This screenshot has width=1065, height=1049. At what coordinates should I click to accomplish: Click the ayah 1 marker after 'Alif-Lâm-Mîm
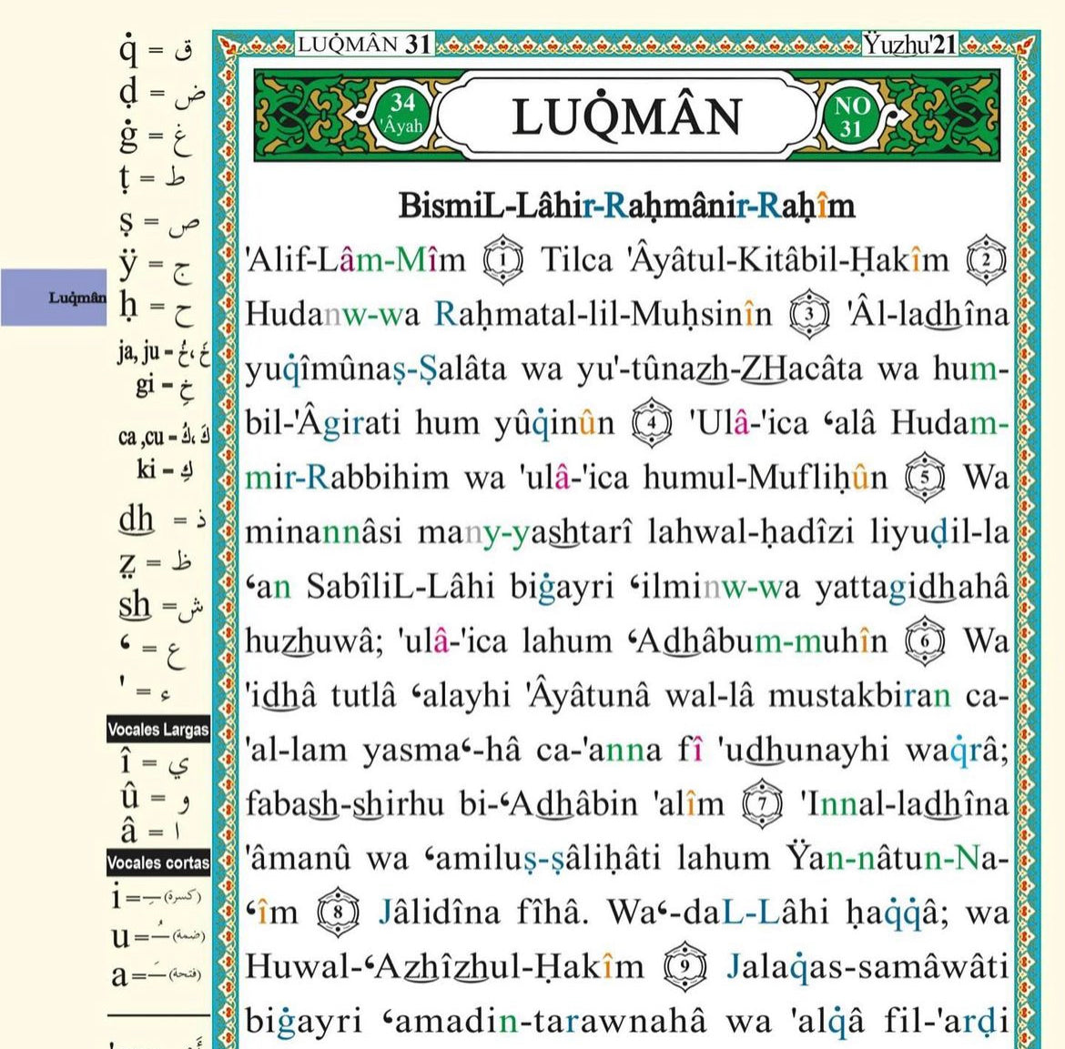coord(503,261)
